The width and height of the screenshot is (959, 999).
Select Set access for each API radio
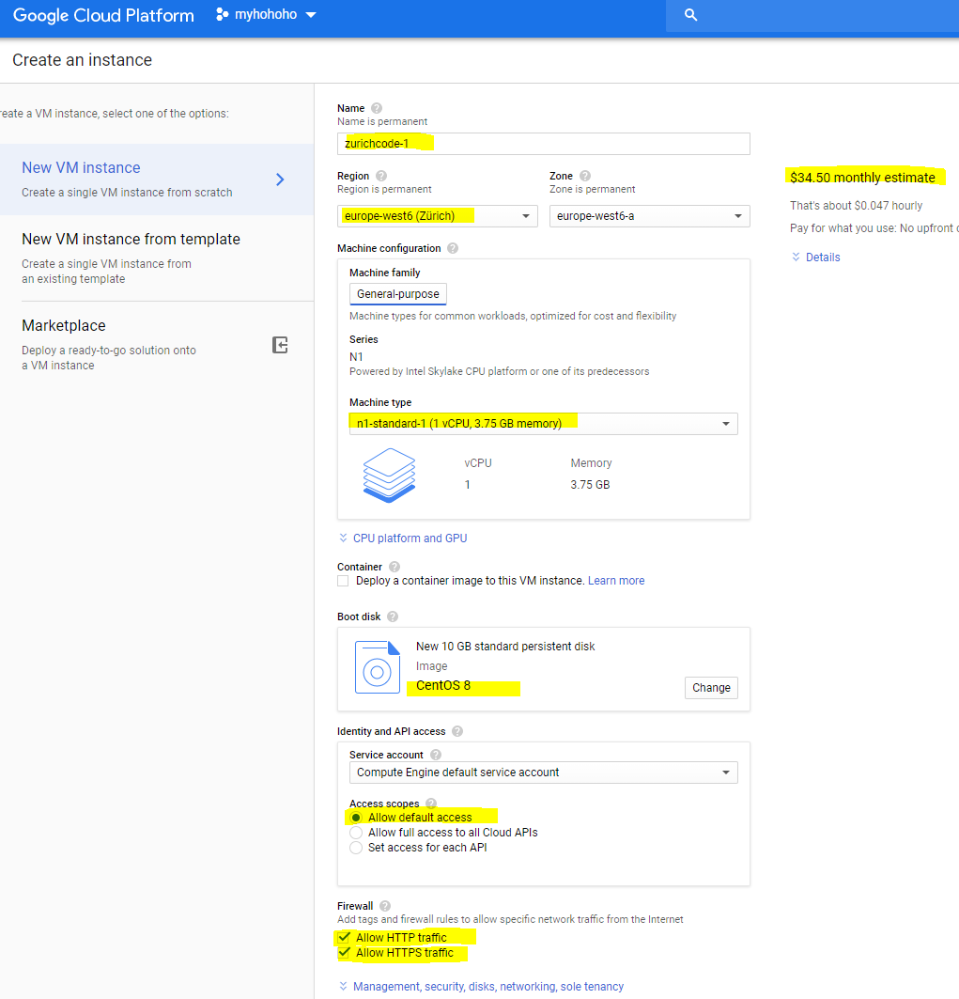point(356,848)
